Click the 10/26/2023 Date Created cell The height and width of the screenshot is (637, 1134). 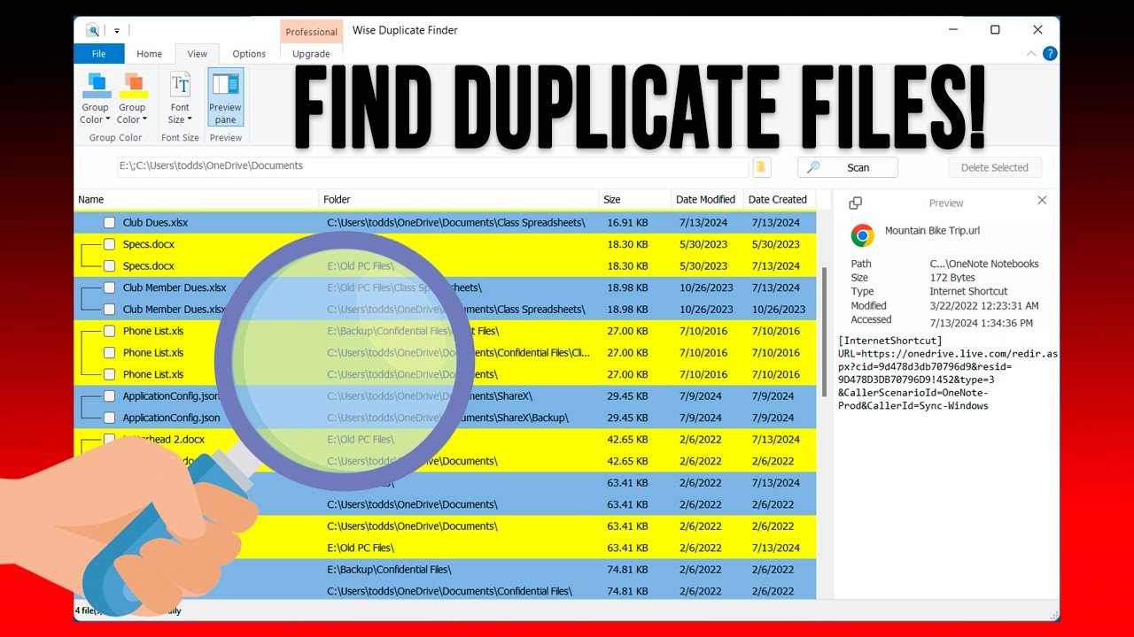[x=779, y=310]
